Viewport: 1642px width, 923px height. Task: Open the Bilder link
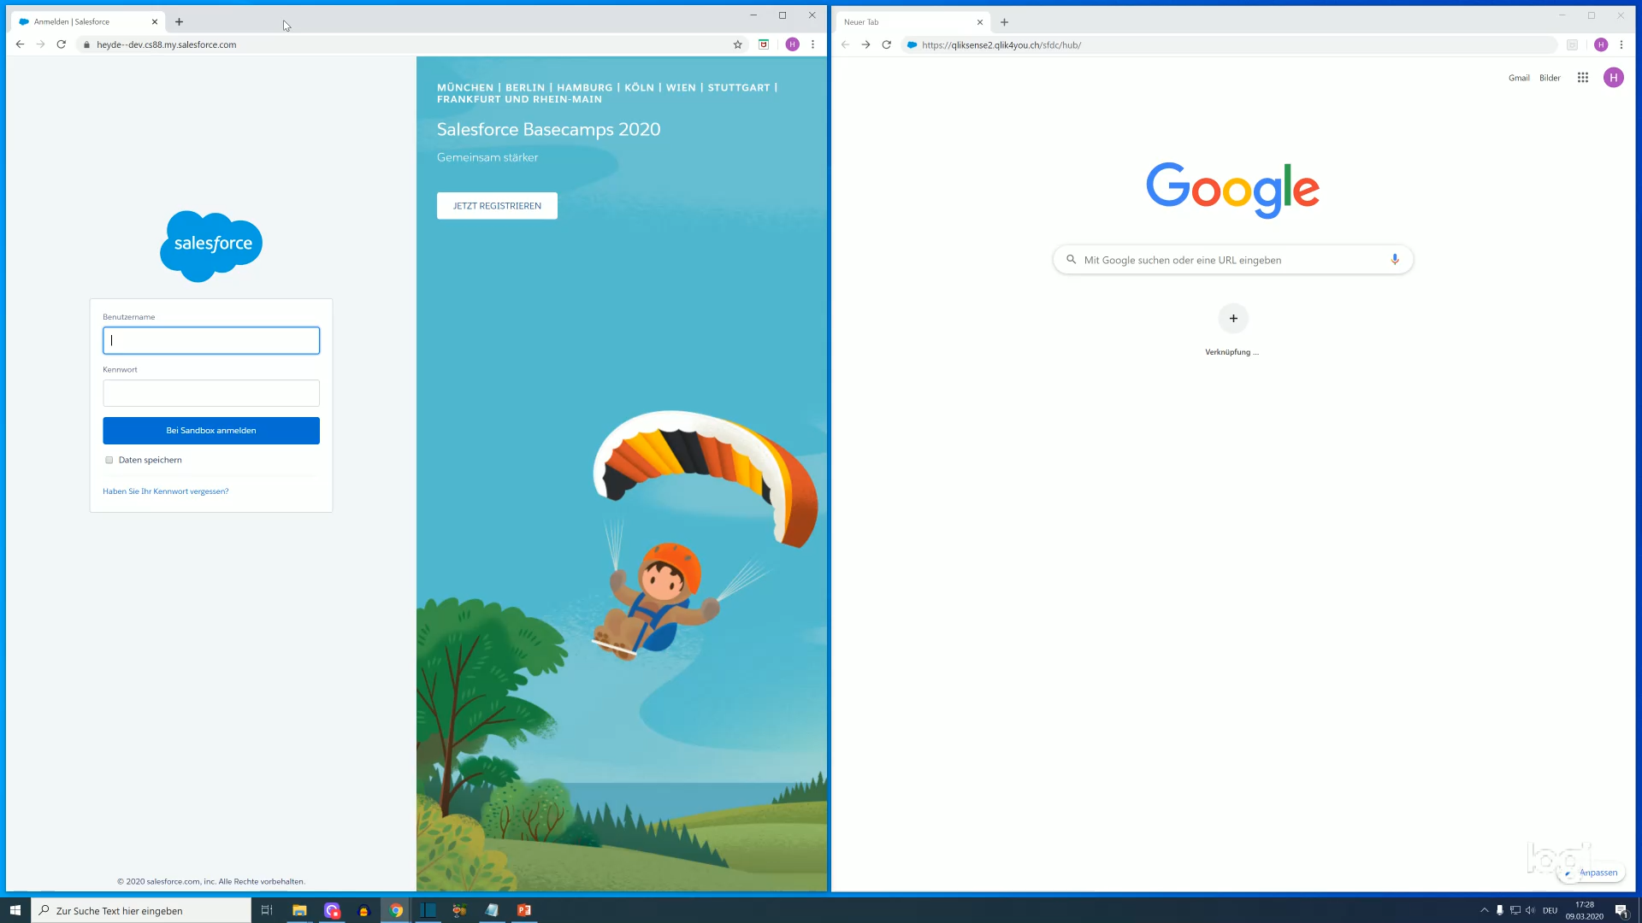click(x=1550, y=78)
